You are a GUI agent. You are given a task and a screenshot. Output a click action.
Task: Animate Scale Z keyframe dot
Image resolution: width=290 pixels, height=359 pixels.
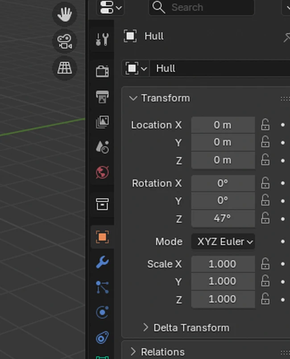pyautogui.click(x=283, y=300)
